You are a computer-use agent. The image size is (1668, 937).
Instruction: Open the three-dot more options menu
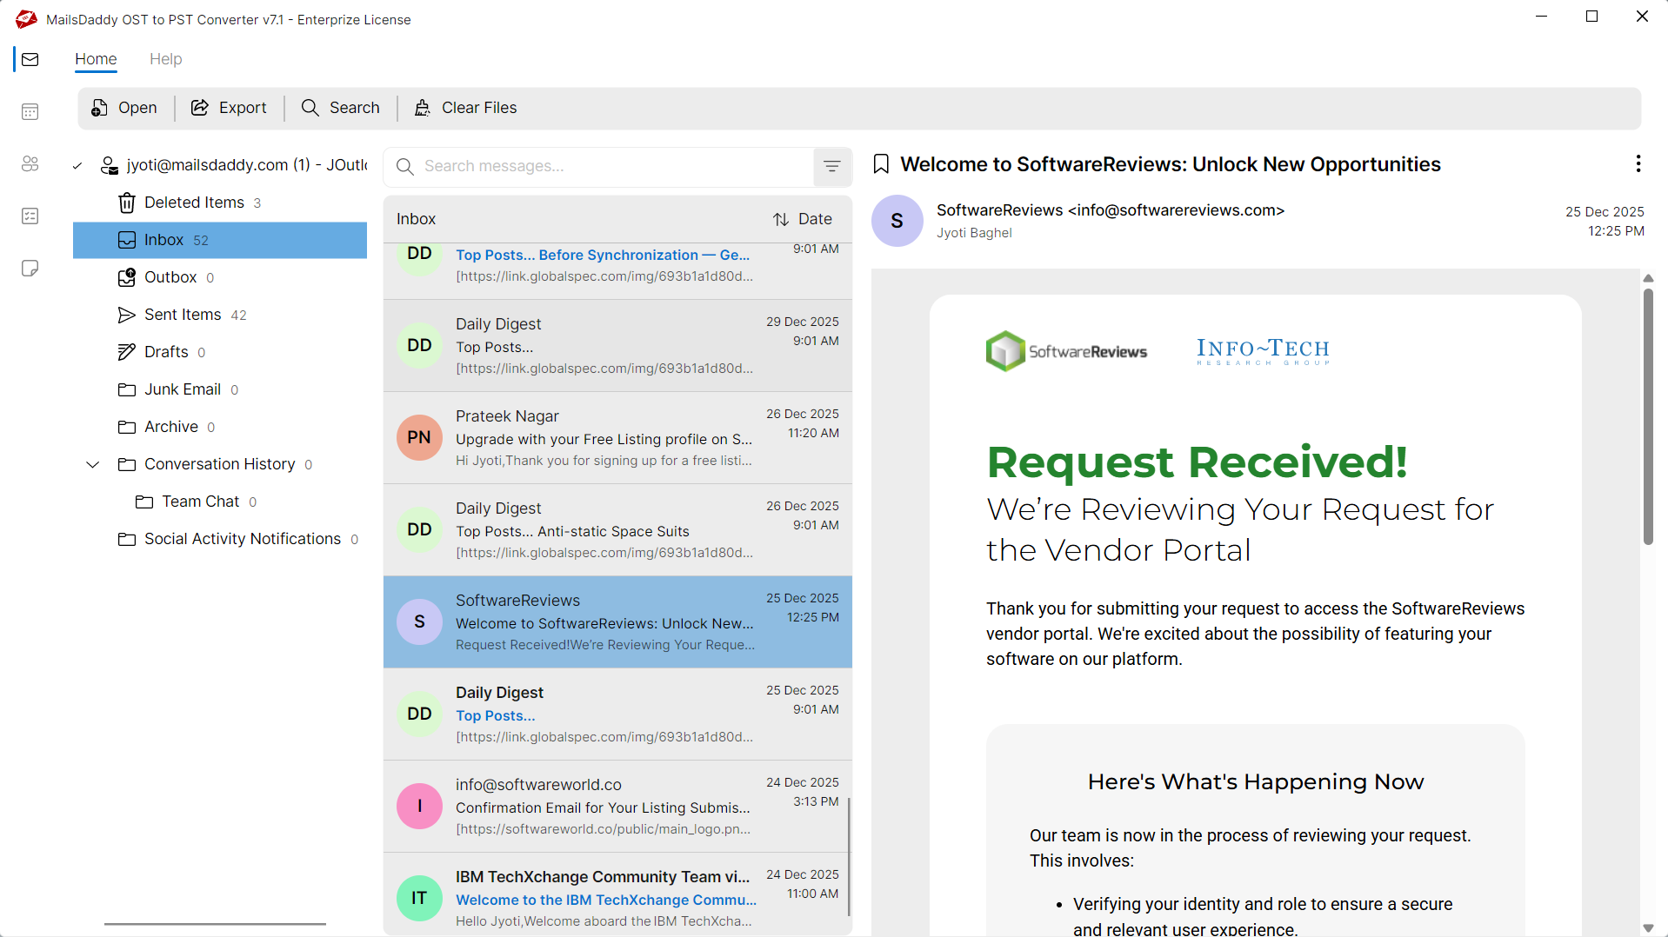(1638, 164)
